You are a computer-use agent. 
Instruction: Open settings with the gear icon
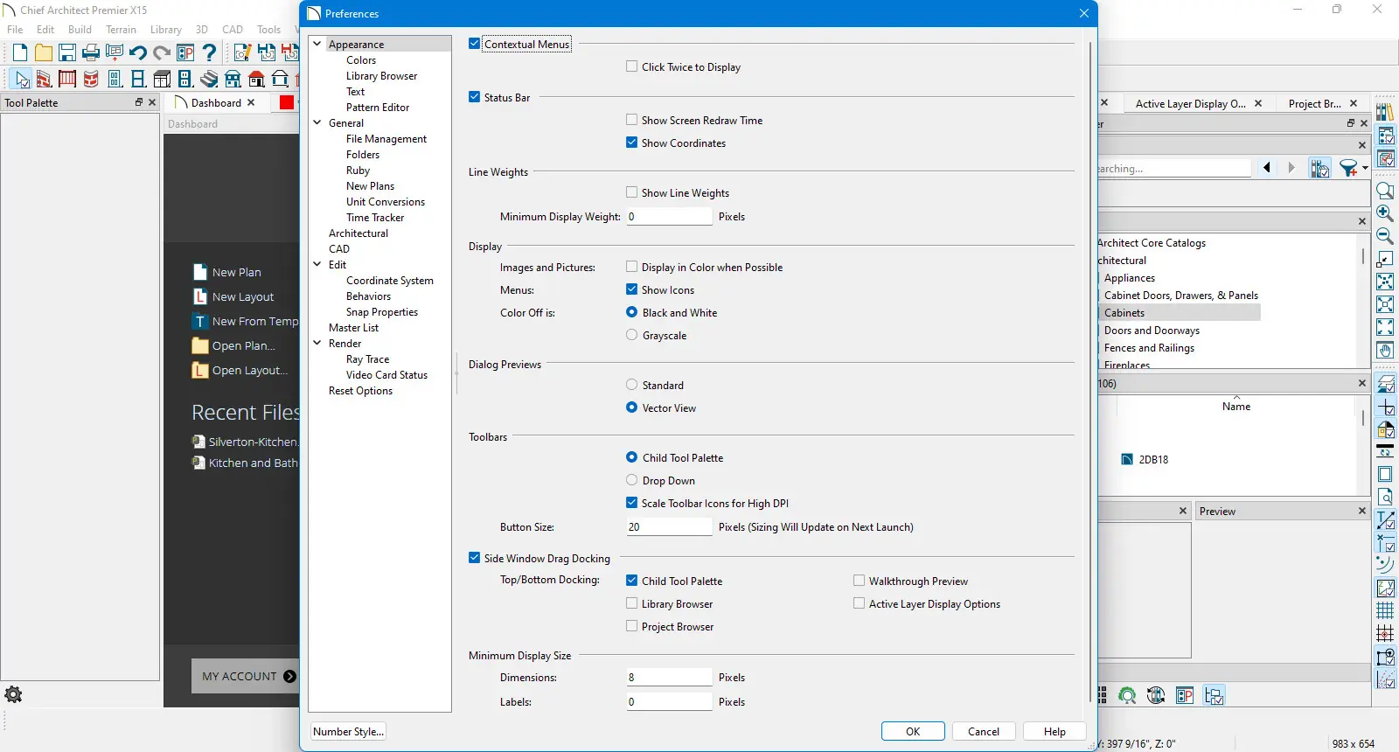click(13, 695)
